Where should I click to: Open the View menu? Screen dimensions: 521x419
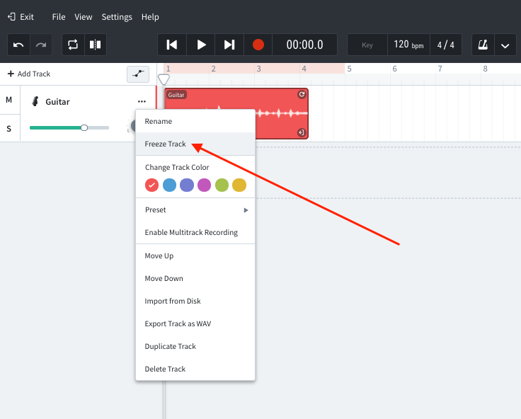[x=83, y=17]
